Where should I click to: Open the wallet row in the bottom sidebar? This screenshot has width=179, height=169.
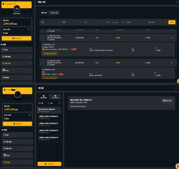tap(18, 135)
